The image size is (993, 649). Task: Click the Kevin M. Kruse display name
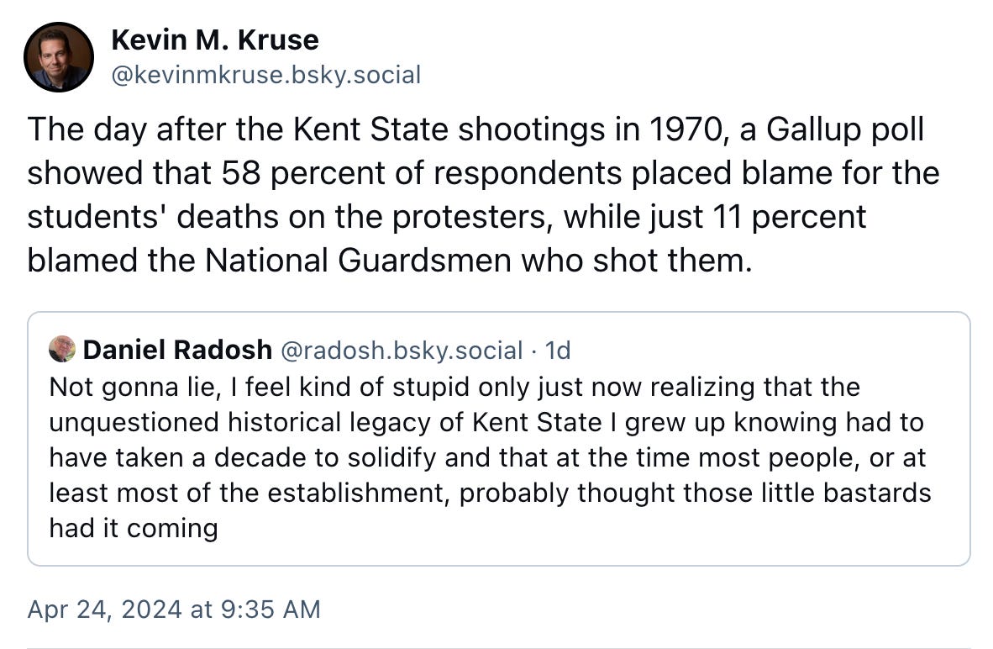214,40
